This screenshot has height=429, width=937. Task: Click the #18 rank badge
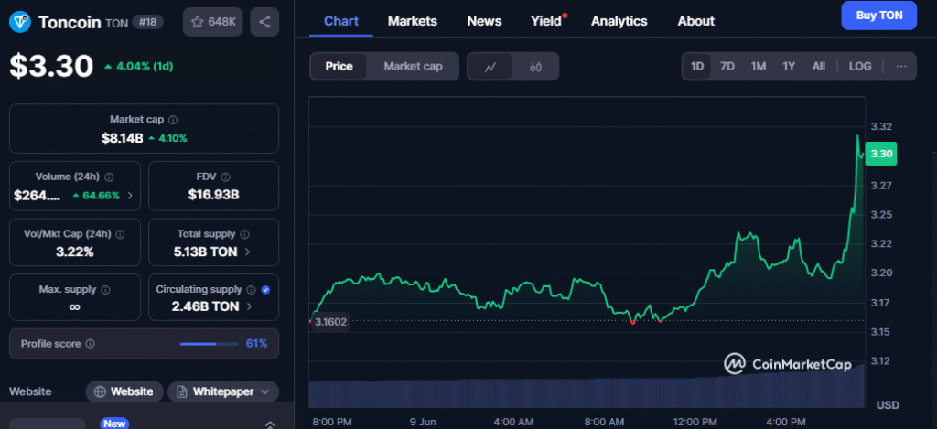click(x=147, y=22)
